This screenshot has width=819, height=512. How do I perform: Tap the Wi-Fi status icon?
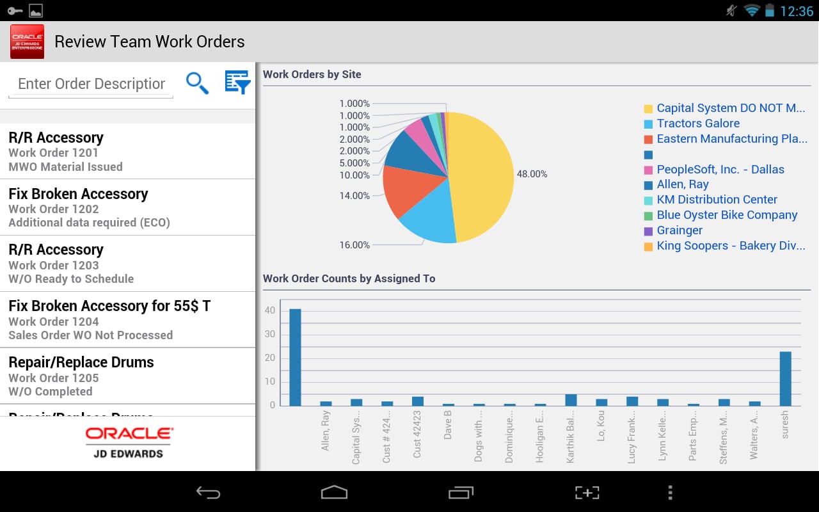752,10
